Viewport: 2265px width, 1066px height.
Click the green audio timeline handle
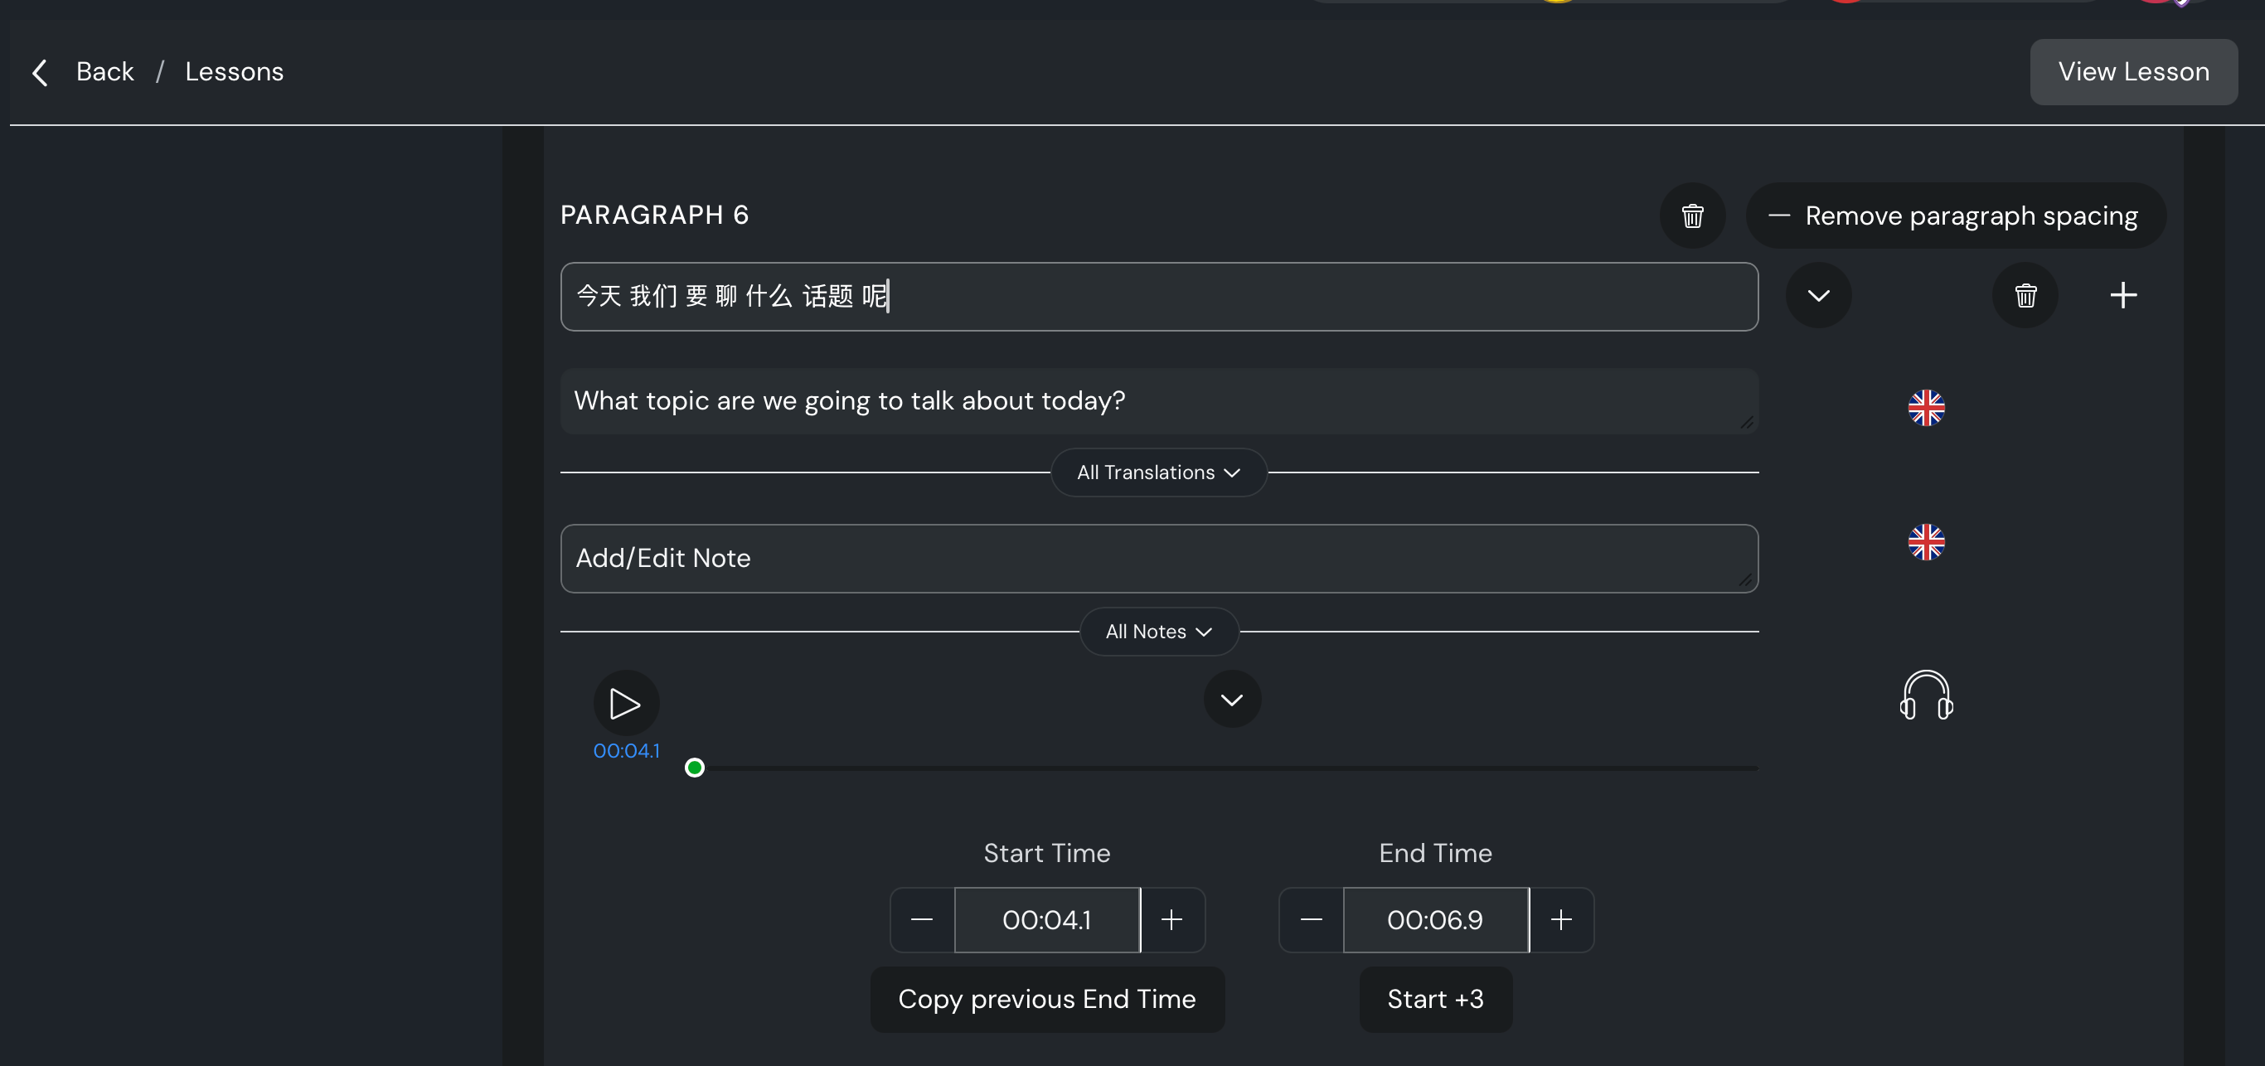point(695,768)
